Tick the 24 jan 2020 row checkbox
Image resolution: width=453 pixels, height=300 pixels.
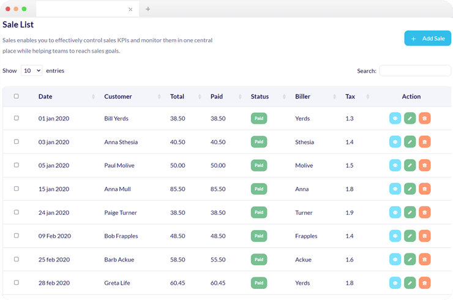tap(17, 212)
